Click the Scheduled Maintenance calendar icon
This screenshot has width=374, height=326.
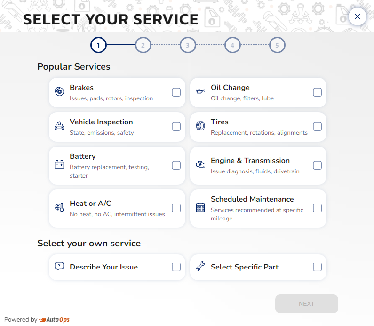pyautogui.click(x=200, y=208)
